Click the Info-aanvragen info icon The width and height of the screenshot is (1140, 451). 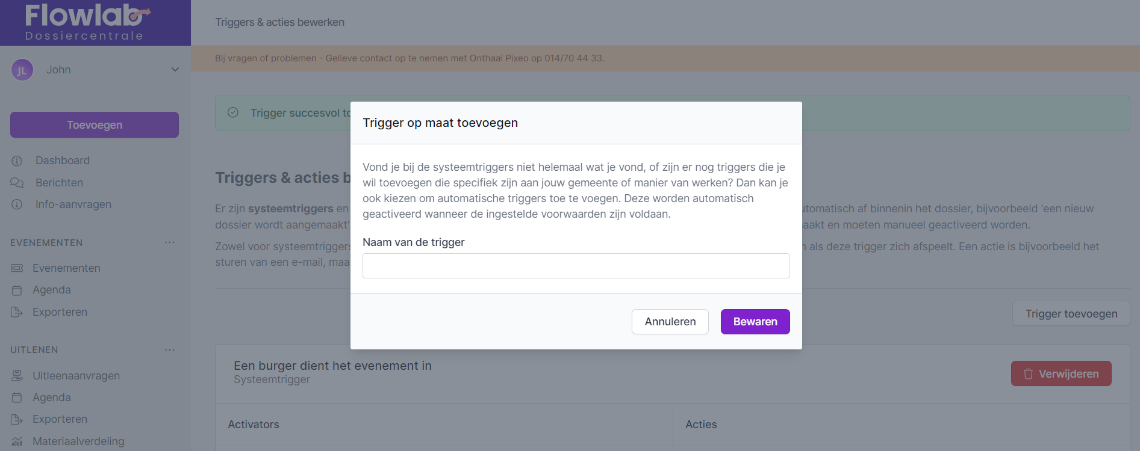point(17,204)
